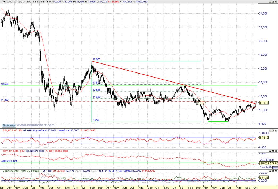Minimize the RSI_MTS.MC indicator panel

[x=270, y=130]
